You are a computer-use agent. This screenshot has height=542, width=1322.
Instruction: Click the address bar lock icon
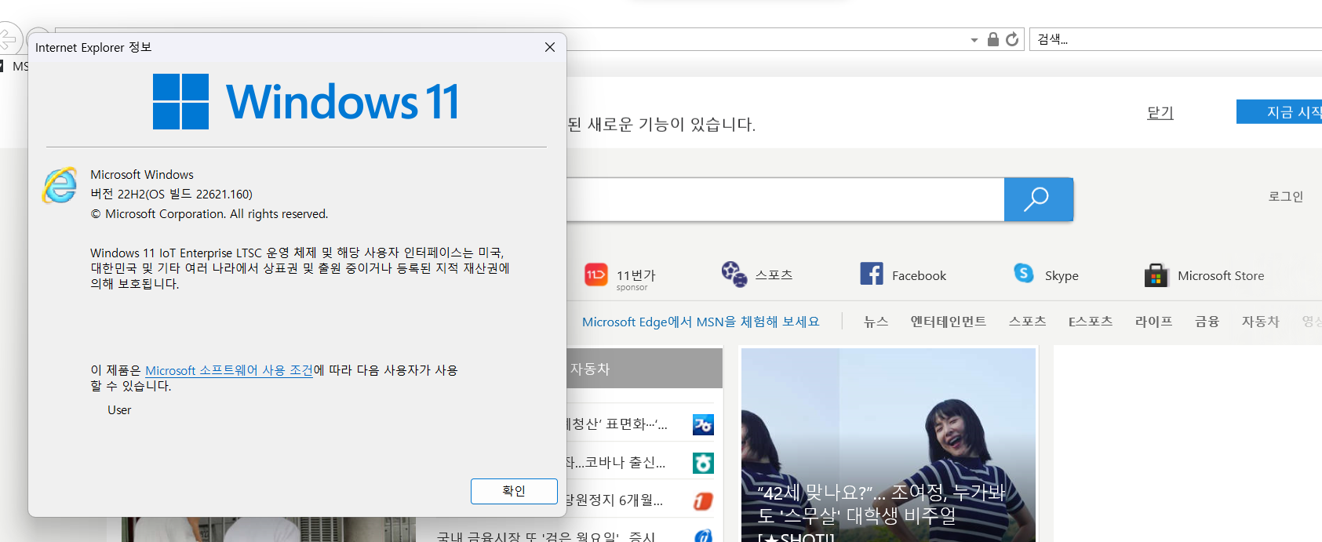(993, 39)
